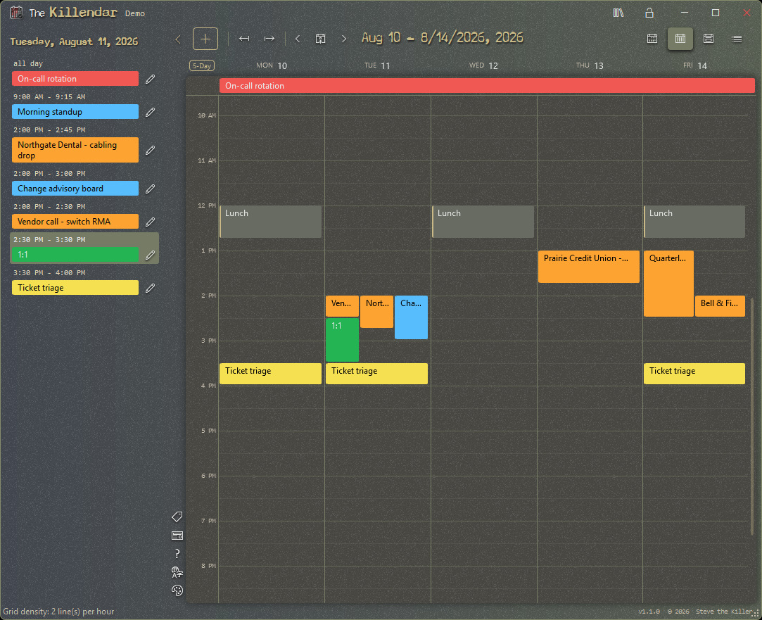The image size is (762, 620).
Task: Click the vertical scrollbar of the calendar grid
Action: [752, 417]
